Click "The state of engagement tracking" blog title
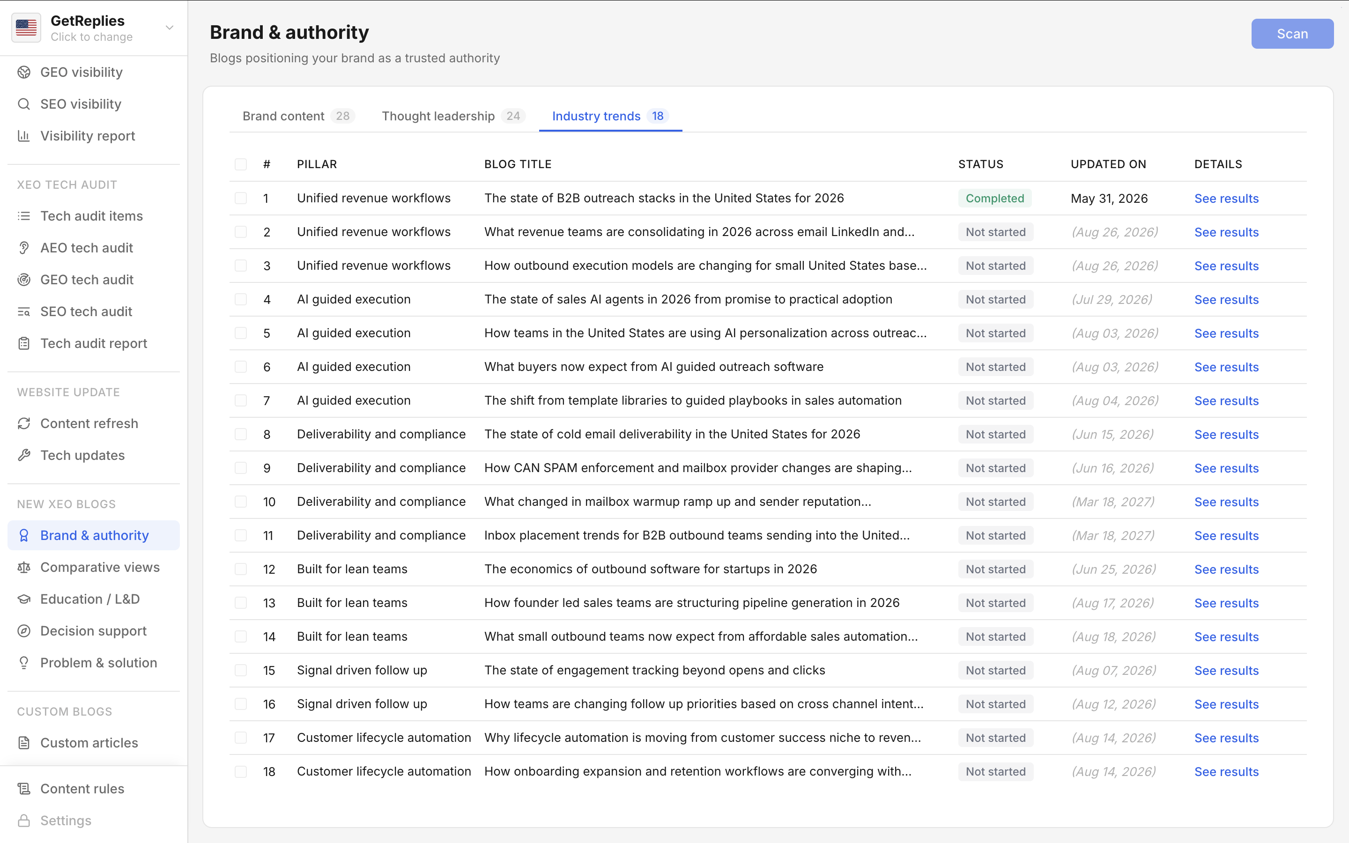1349x843 pixels. tap(654, 670)
